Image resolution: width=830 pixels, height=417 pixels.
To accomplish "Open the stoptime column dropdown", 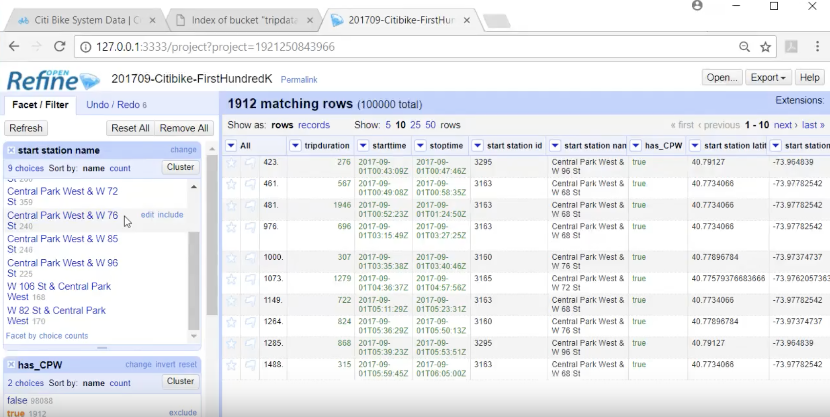I will [x=420, y=146].
